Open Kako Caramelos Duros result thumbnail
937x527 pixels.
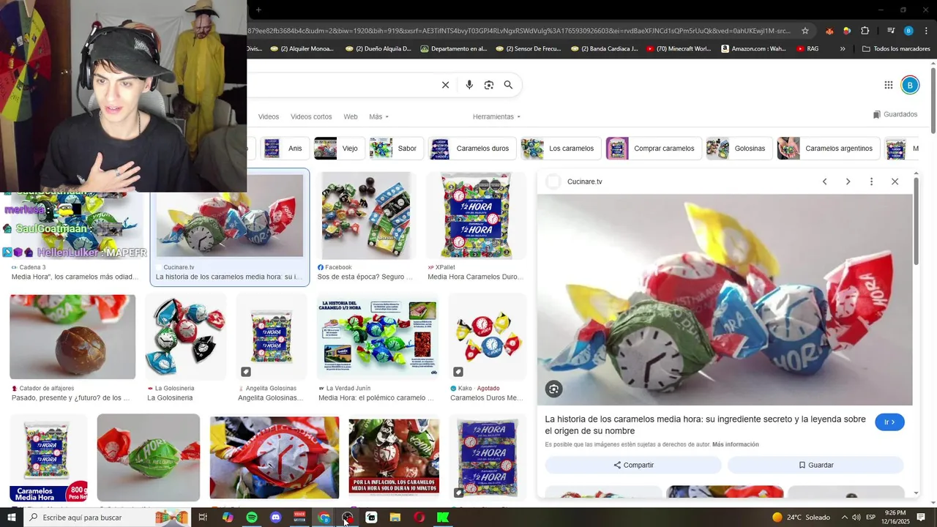tap(487, 337)
